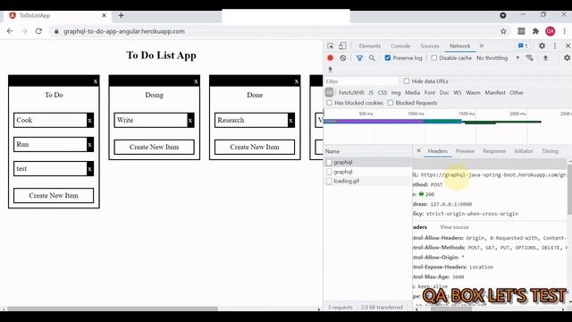Check Blocked Requests
Screen dimensions: 572x322
click(391, 103)
